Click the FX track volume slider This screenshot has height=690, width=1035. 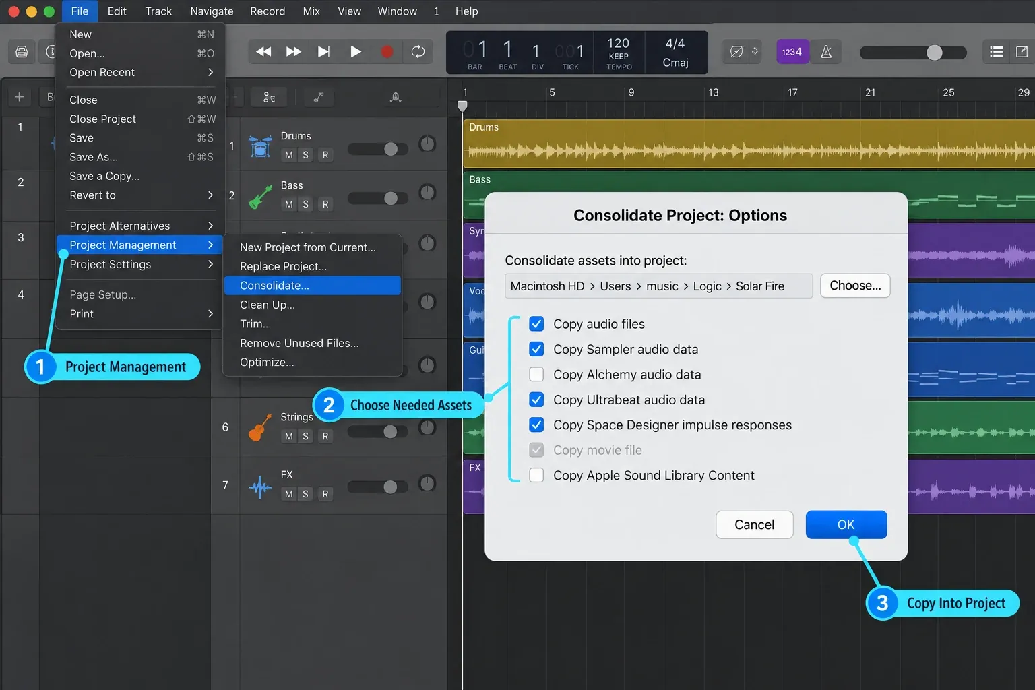[377, 487]
